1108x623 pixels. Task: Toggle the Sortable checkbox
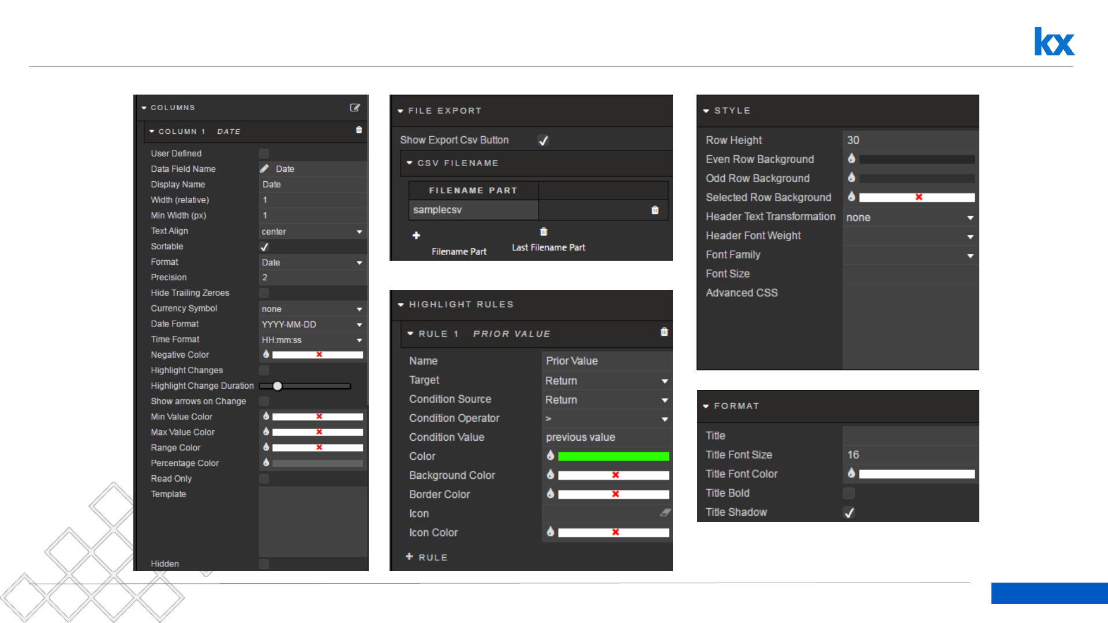pos(264,247)
